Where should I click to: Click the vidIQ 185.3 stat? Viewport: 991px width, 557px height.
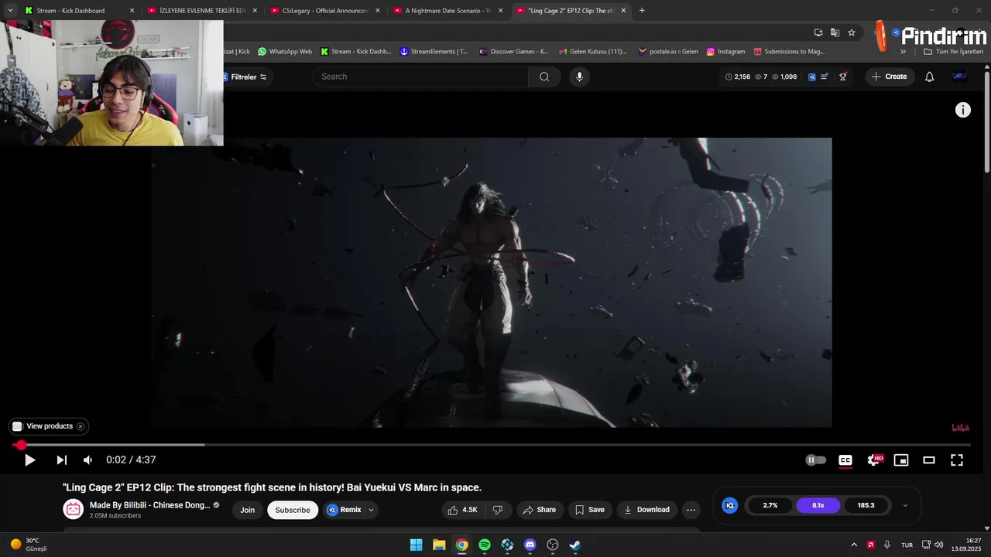(866, 505)
